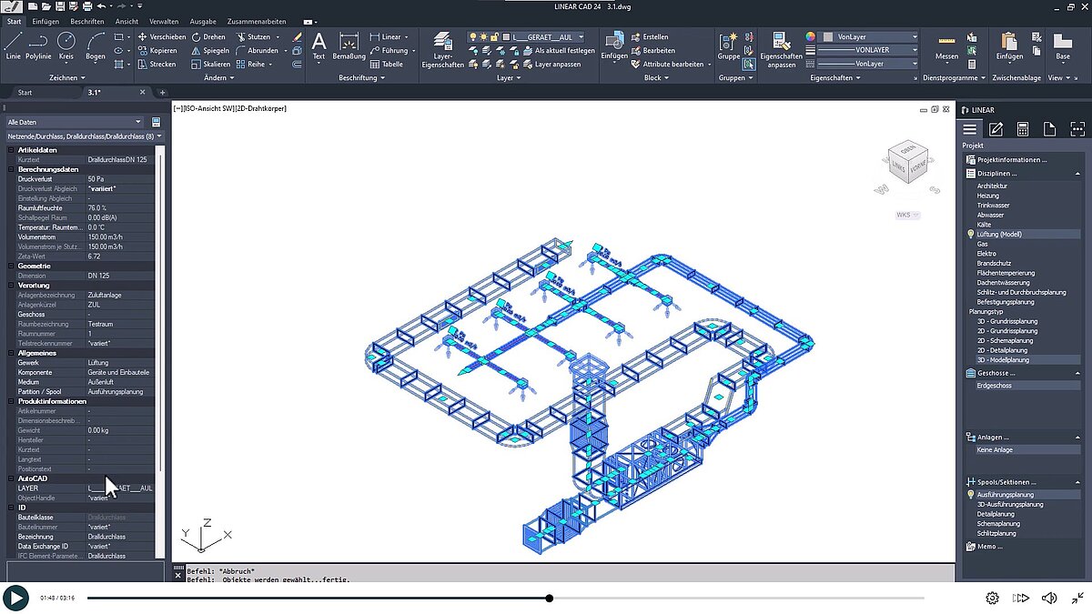Open the VonLayer color dropdown
Screen dimensions: 1092x614
[x=871, y=37]
